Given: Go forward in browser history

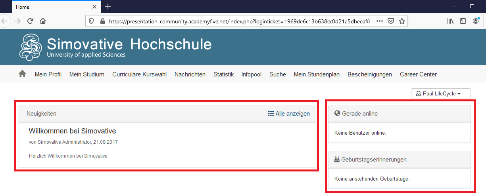Looking at the screenshot, I should pos(17,21).
